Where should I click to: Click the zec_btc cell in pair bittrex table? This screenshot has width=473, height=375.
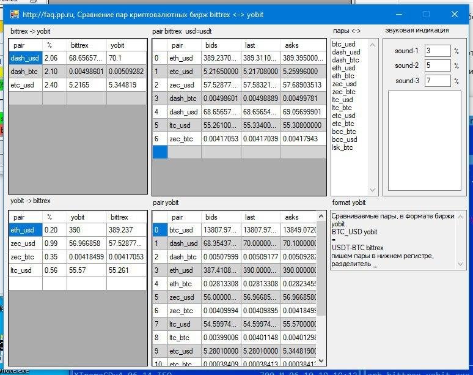click(185, 139)
